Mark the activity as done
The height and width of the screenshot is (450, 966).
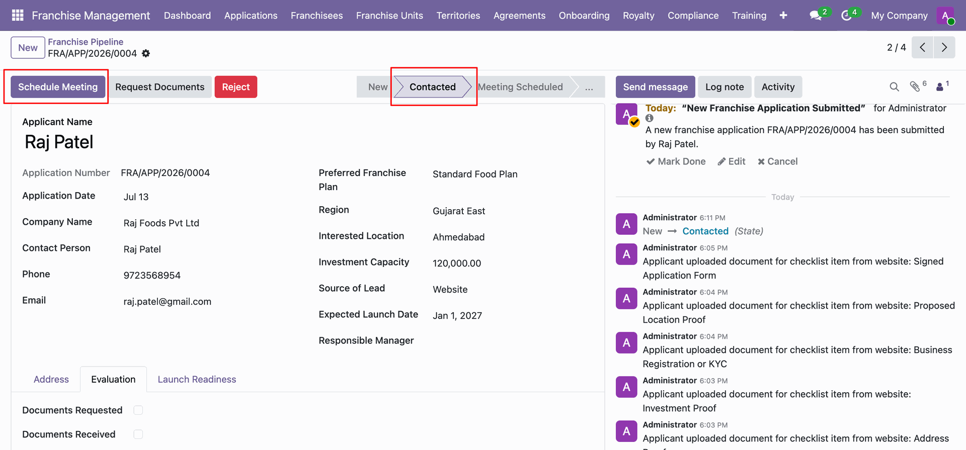(676, 161)
